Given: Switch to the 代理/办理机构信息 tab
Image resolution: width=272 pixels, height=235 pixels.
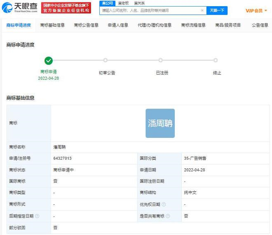Looking at the screenshot, I should click(155, 25).
